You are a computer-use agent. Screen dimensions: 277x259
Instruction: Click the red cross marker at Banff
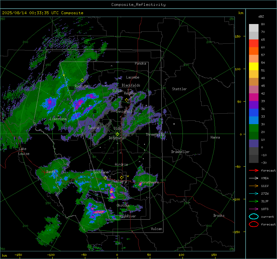[x=44, y=172]
